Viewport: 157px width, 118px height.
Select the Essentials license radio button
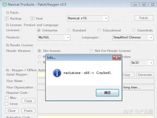tap(134, 30)
